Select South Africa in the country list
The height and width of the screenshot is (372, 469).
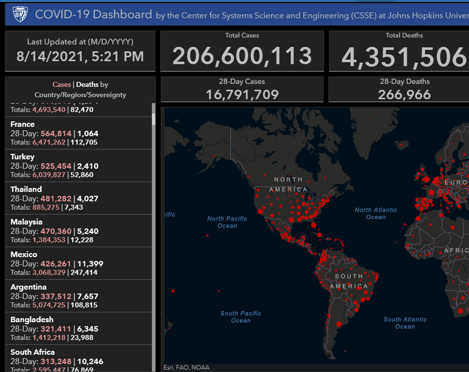coord(79,359)
